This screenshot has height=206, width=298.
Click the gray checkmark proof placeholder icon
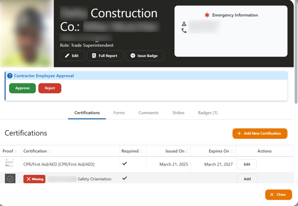tap(10, 179)
